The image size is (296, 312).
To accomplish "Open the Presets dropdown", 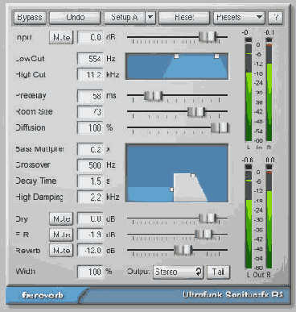I will 239,18.
